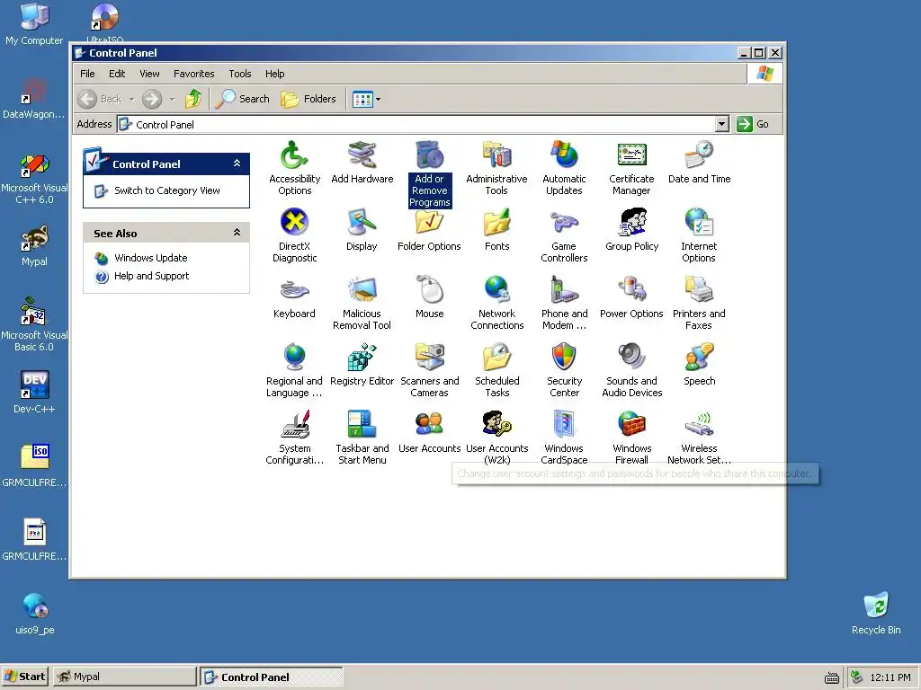Select the Dev-C++ desktop shortcut
This screenshot has height=690, width=921.
coord(34,392)
